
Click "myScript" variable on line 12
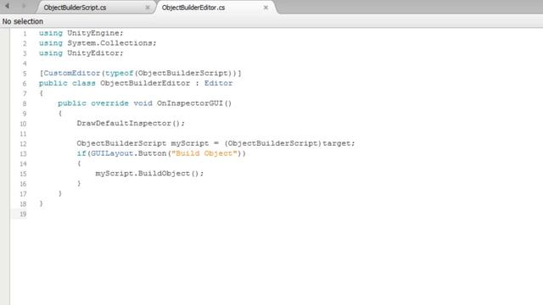[x=190, y=143]
